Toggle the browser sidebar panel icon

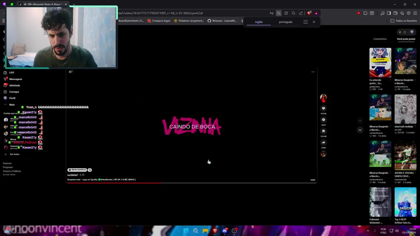[389, 13]
